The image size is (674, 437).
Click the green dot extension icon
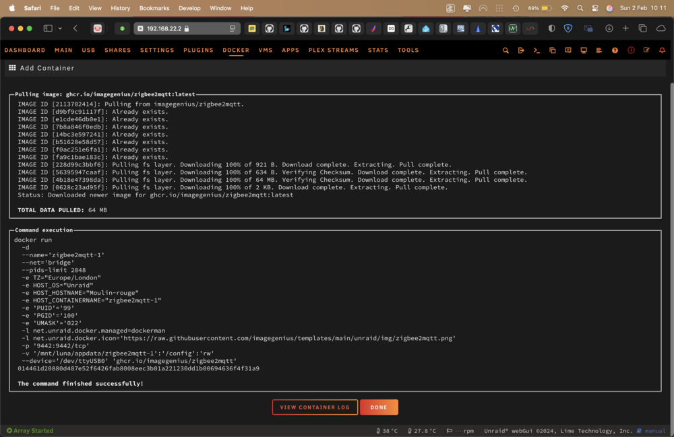coord(122,28)
